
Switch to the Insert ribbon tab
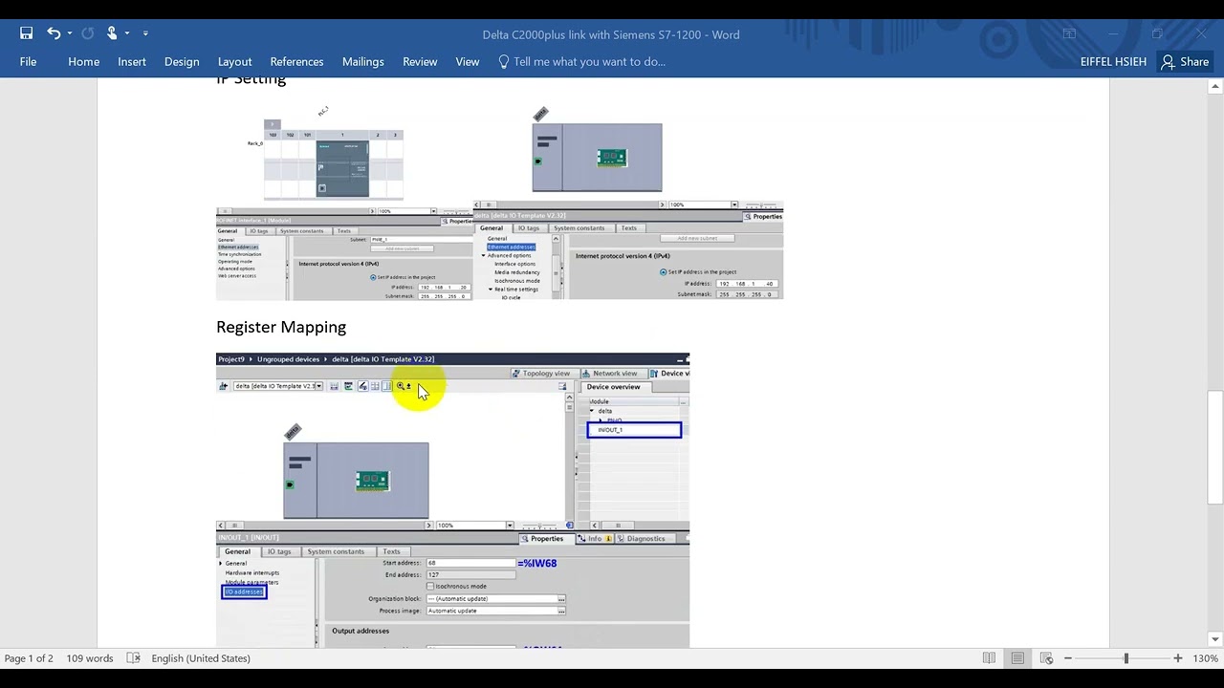point(132,61)
